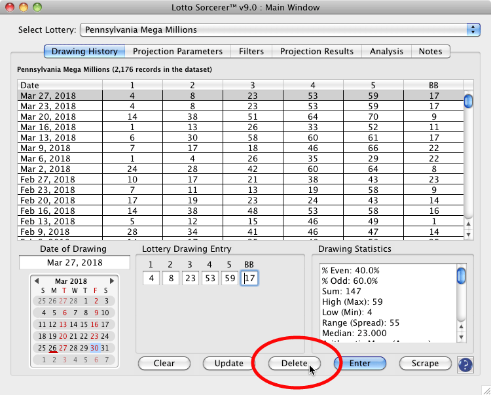The width and height of the screenshot is (491, 395).
Task: Select the Mar 20, 2018 row
Action: [x=240, y=116]
